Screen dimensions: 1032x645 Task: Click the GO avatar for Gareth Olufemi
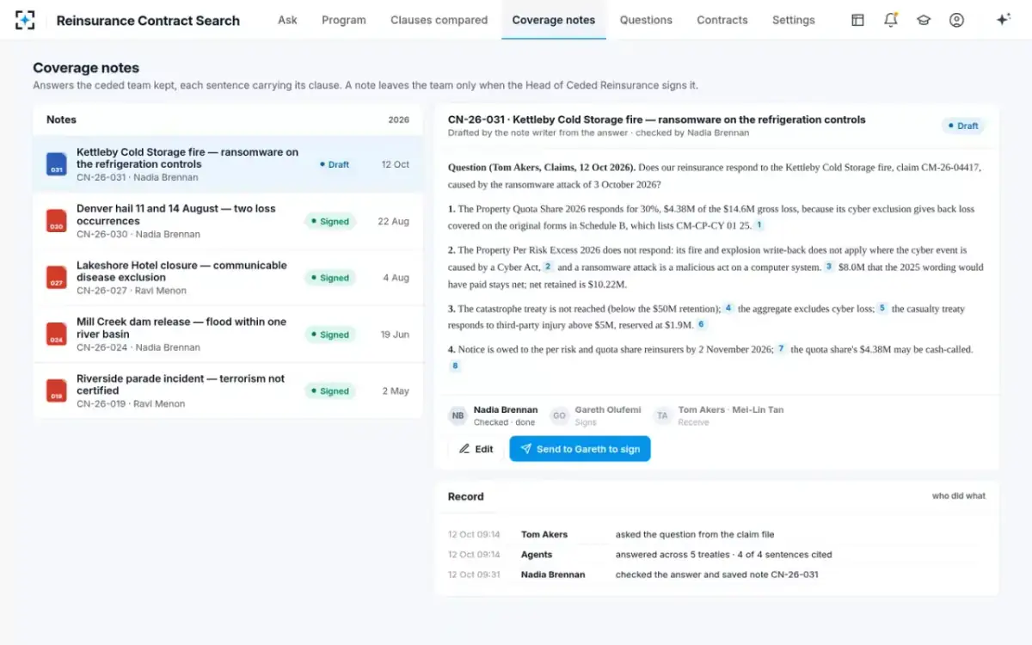560,415
